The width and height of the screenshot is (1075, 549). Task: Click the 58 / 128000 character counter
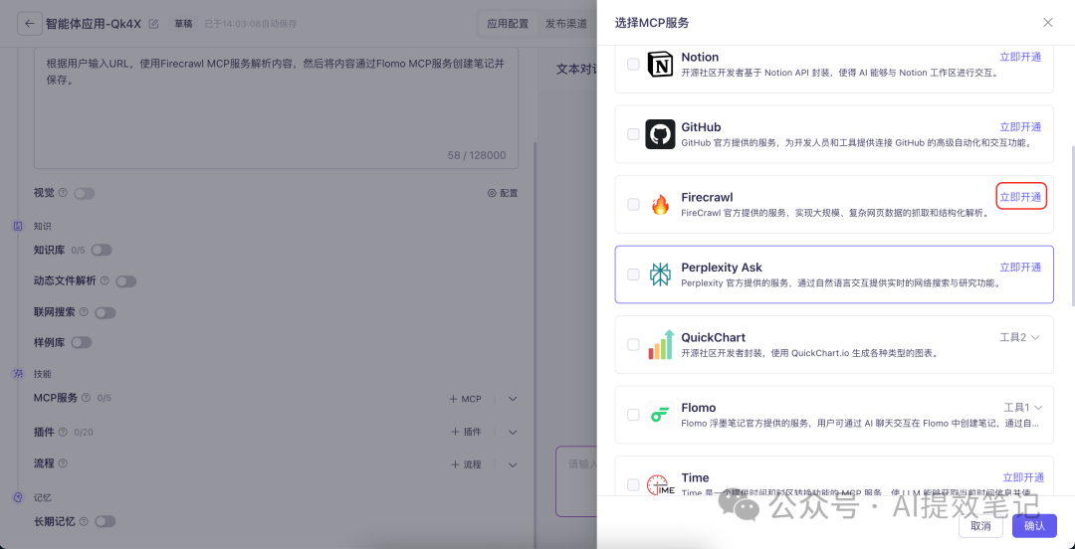click(x=477, y=155)
